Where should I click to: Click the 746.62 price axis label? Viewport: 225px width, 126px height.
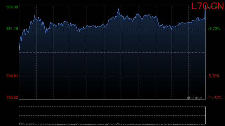12,97
